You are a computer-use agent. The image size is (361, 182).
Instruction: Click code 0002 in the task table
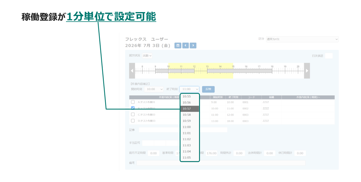click(x=245, y=108)
